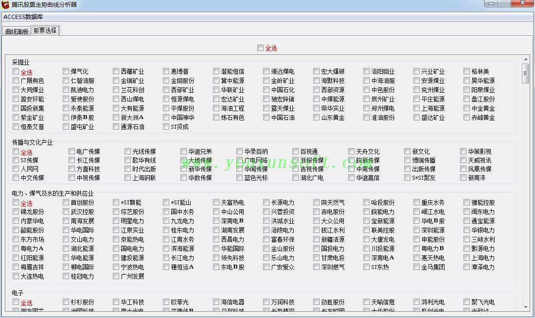Select the 光线传媒 checkbox
Screen dimensions: 535x318
click(x=127, y=151)
